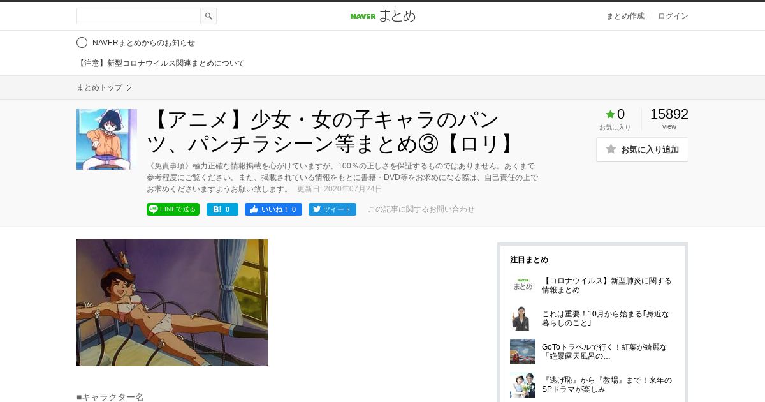Click the 注目まとめ heading
The image size is (765, 402).
tap(529, 260)
